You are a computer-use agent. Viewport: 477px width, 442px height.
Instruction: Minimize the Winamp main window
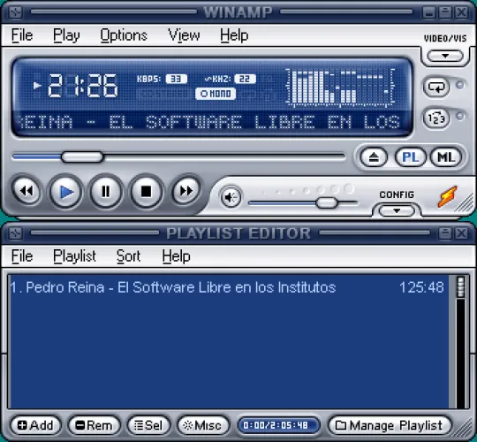pyautogui.click(x=429, y=12)
